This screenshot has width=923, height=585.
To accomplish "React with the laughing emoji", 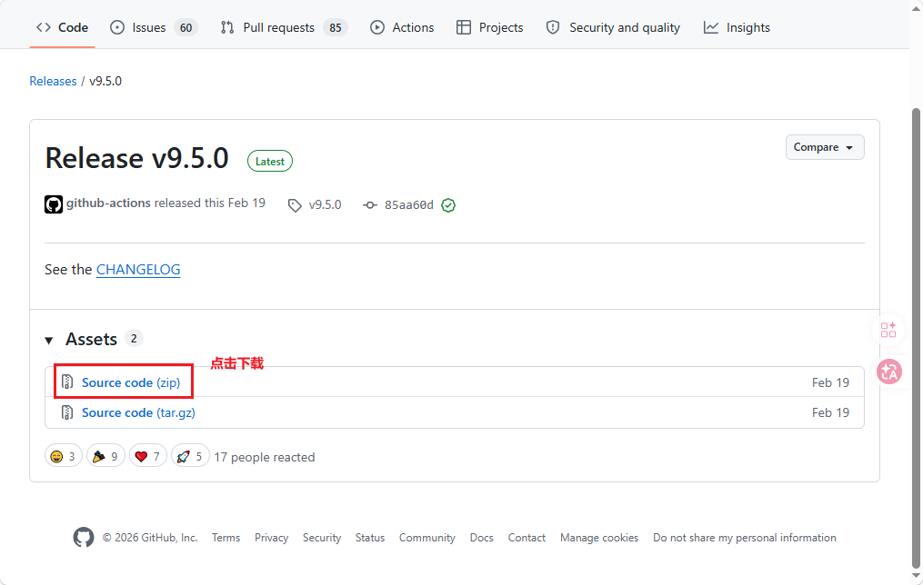I will pos(63,456).
